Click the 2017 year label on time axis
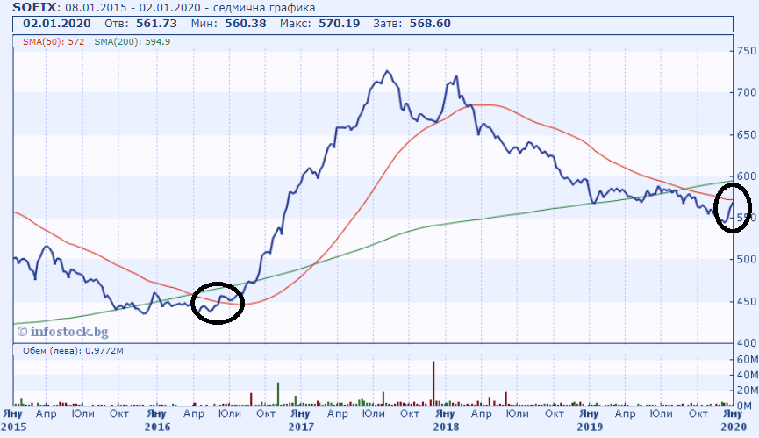Viewport: 759px width, 438px height. [301, 427]
